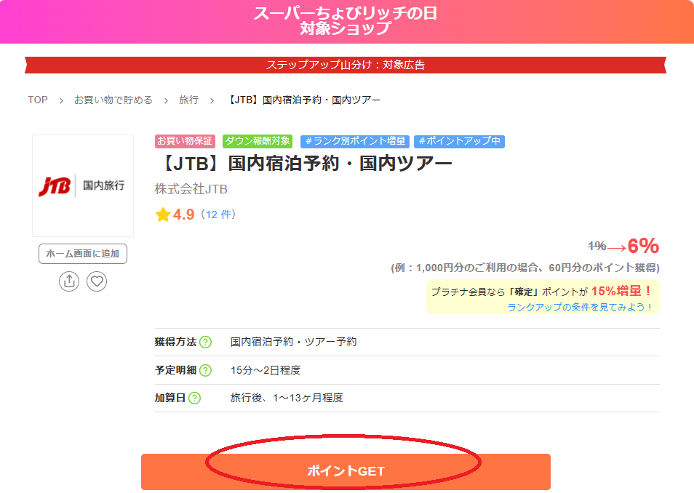Click the 15分～2日程度 value text

pos(266,370)
